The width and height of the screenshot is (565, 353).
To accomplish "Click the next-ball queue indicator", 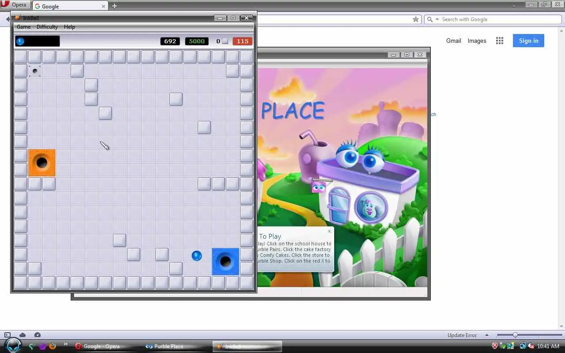I will (x=38, y=41).
